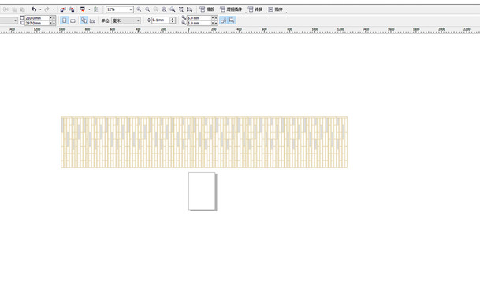Click the Zoom Out magnifier icon
Image resolution: width=480 pixels, height=283 pixels.
147,9
